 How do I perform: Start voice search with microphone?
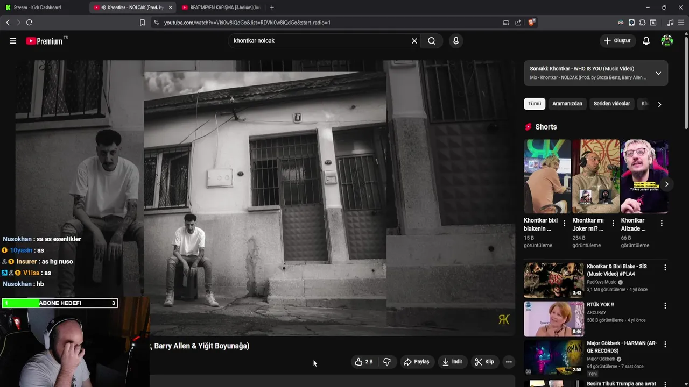(456, 41)
